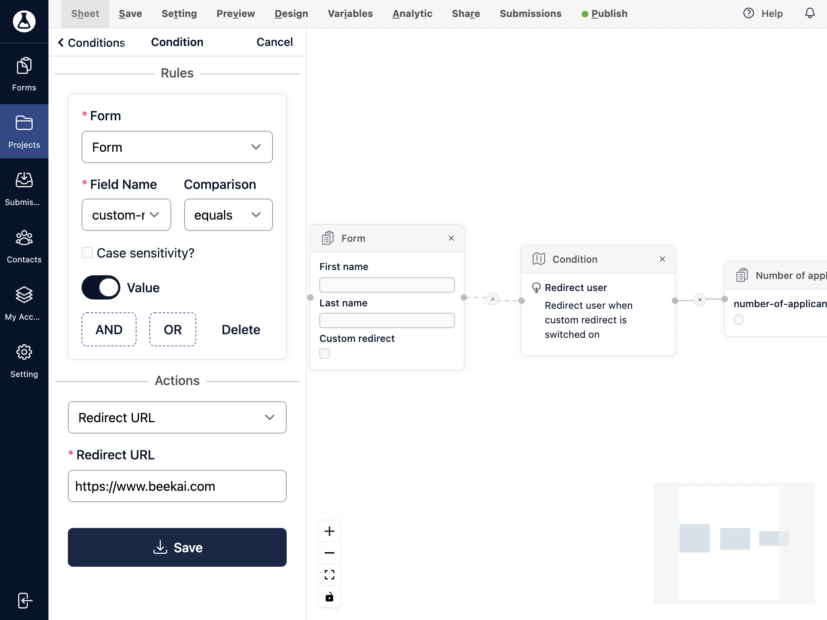Close the Form node on canvas
This screenshot has height=620, width=827.
pos(451,238)
